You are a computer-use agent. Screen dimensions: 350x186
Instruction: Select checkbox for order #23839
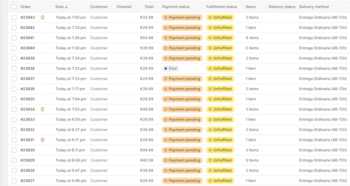pyautogui.click(x=14, y=58)
